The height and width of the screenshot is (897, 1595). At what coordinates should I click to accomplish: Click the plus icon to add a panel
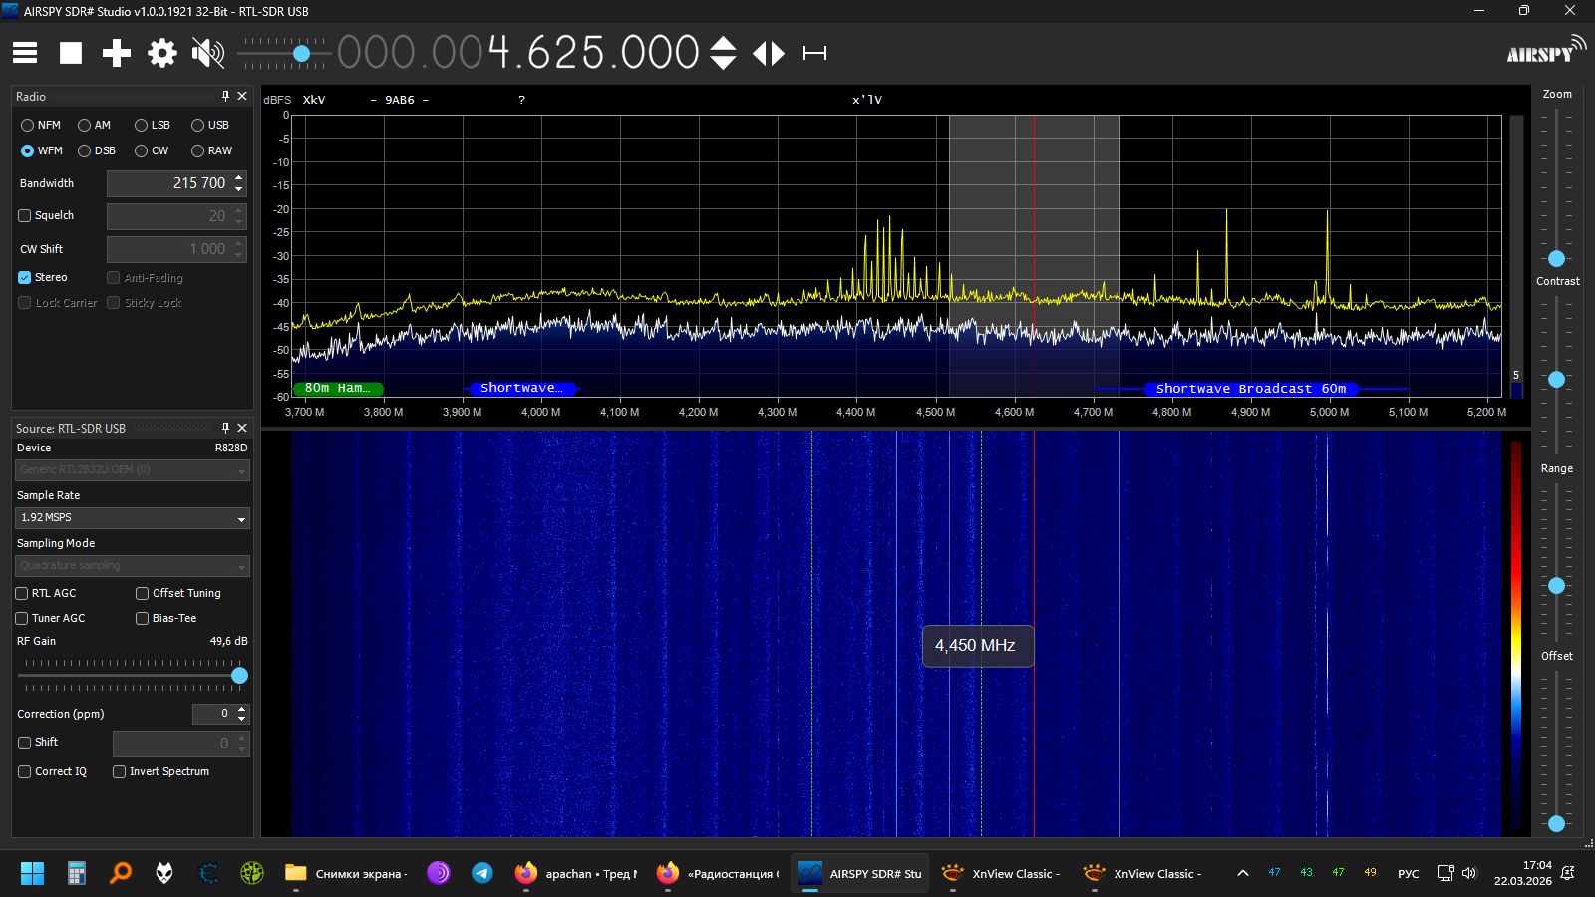(x=117, y=53)
